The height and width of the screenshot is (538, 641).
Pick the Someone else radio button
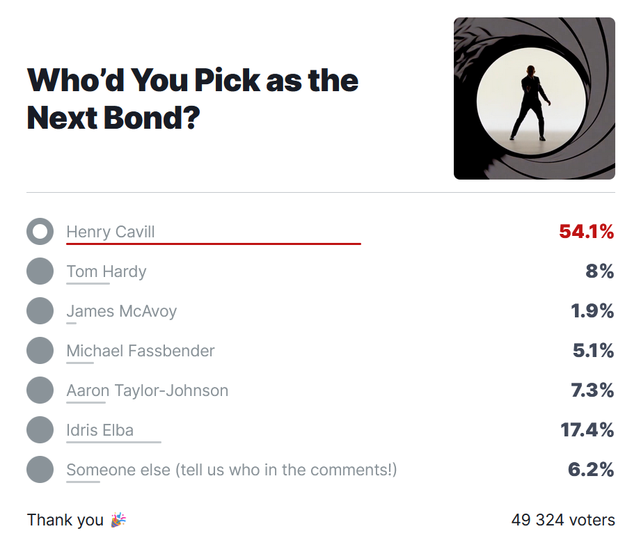coord(40,469)
